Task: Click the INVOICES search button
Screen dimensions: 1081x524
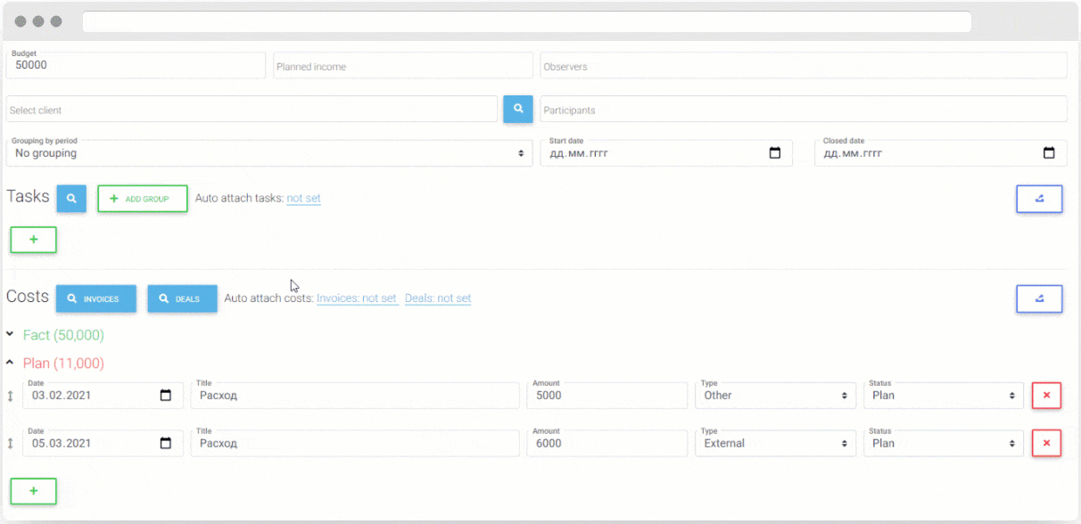Action: [x=96, y=299]
